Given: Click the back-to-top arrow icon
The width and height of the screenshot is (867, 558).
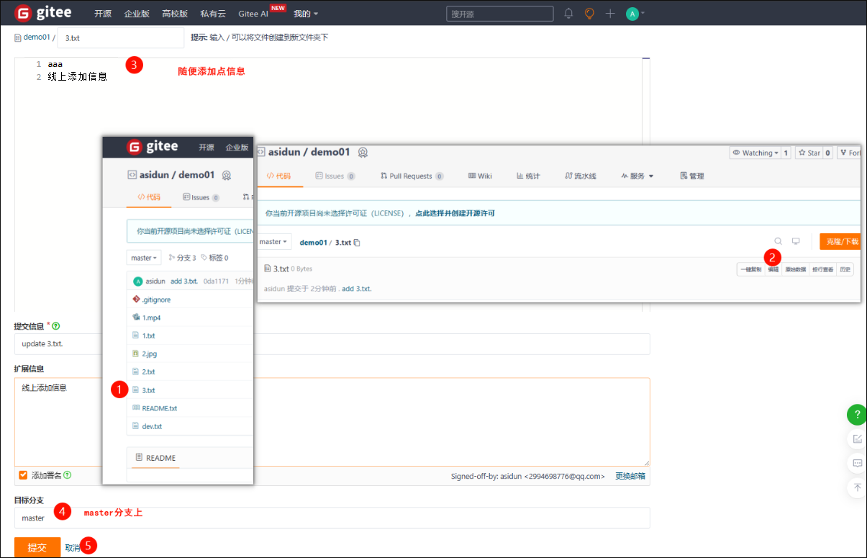Looking at the screenshot, I should coord(857,487).
